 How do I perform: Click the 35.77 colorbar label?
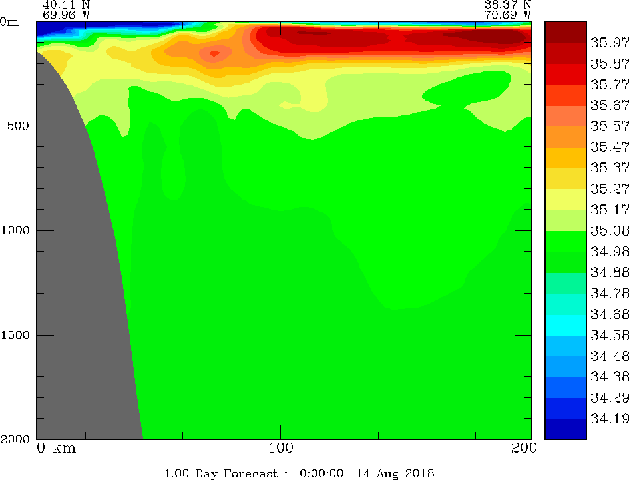pos(609,85)
